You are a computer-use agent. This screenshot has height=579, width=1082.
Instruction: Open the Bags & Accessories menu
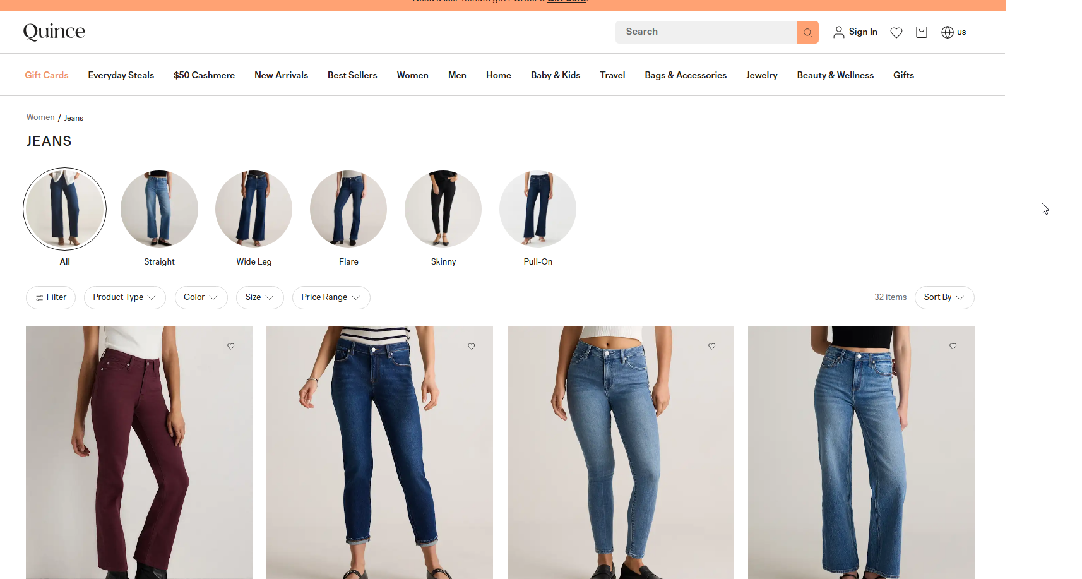[x=686, y=75]
